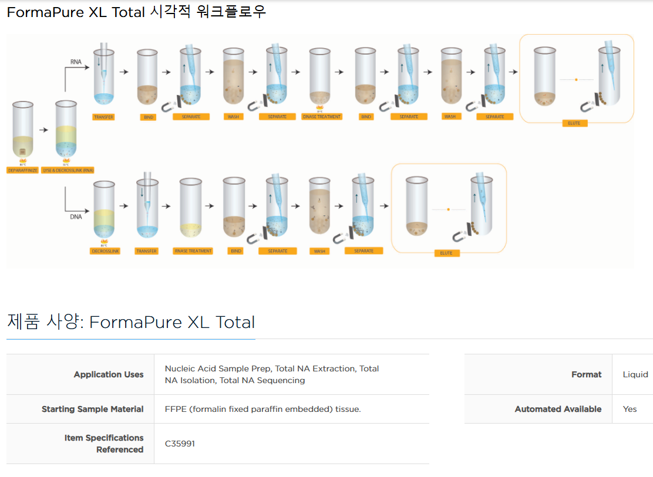Click the Application Uses row label

[109, 374]
